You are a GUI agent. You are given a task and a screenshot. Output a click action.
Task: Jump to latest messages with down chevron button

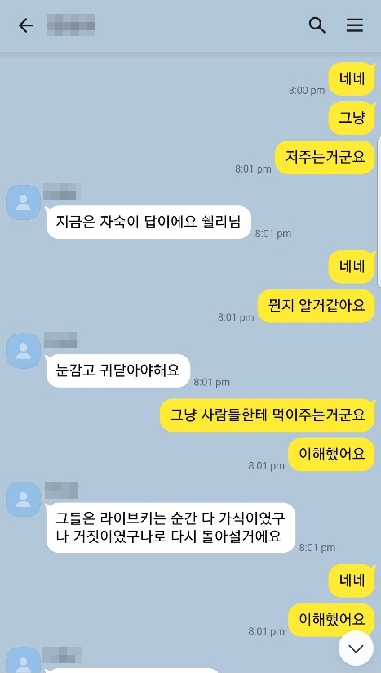[x=356, y=648]
